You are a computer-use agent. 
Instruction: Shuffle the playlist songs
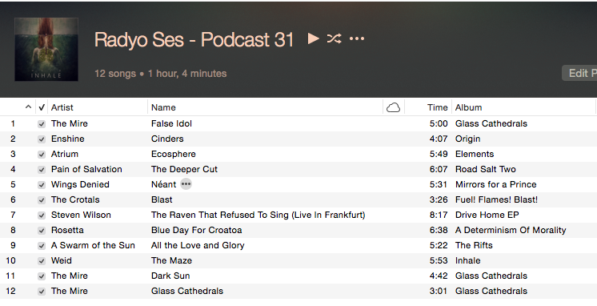pyautogui.click(x=335, y=38)
